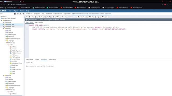Switch to the Properties tab
The height and width of the screenshot is (96, 172).
click(37, 14)
